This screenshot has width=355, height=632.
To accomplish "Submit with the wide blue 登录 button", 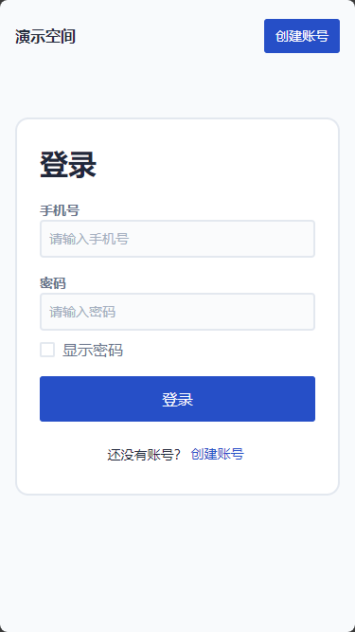I will tap(177, 399).
